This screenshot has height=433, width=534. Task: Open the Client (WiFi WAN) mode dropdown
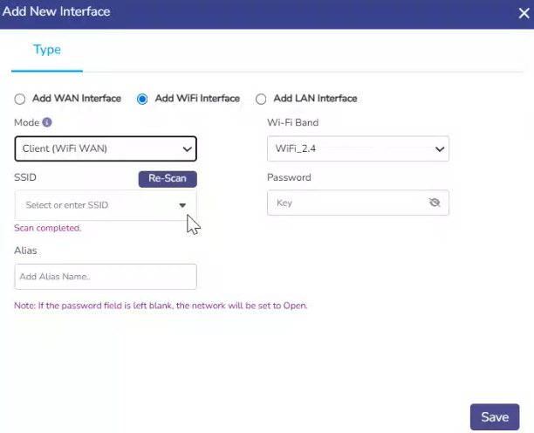tap(106, 148)
